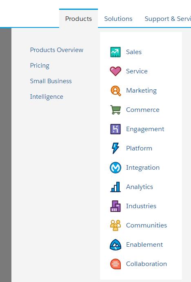Click the pink heart Service icon
The width and height of the screenshot is (191, 282).
(115, 71)
